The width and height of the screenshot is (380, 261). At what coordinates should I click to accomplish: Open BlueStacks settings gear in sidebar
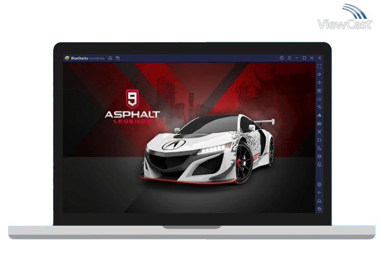tap(319, 185)
